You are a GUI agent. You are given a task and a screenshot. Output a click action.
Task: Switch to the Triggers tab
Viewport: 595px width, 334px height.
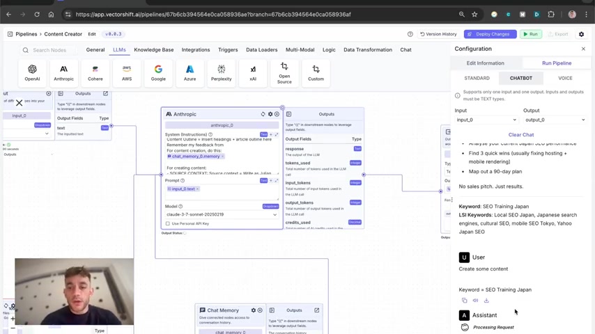click(x=228, y=49)
